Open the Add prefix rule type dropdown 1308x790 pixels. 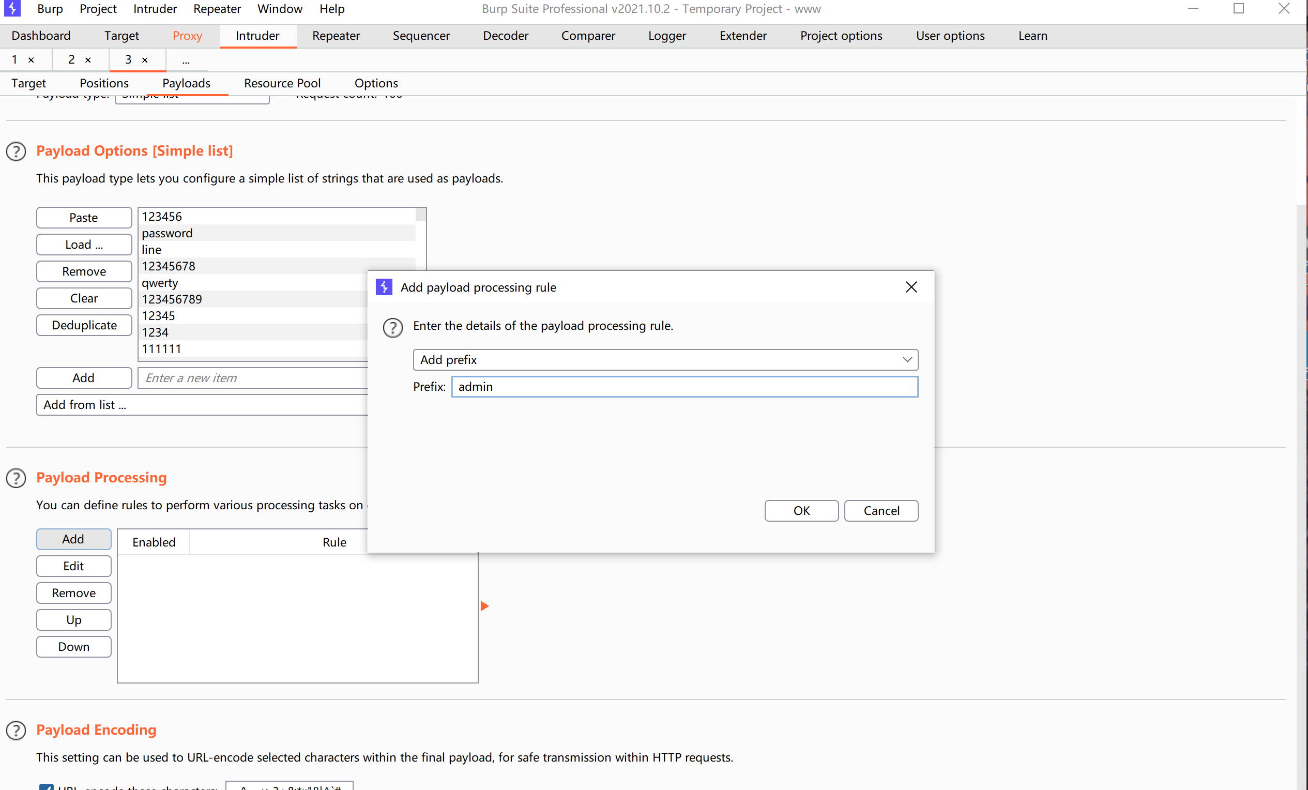tap(665, 360)
